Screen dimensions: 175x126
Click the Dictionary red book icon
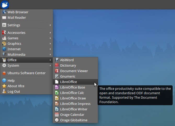57,65
